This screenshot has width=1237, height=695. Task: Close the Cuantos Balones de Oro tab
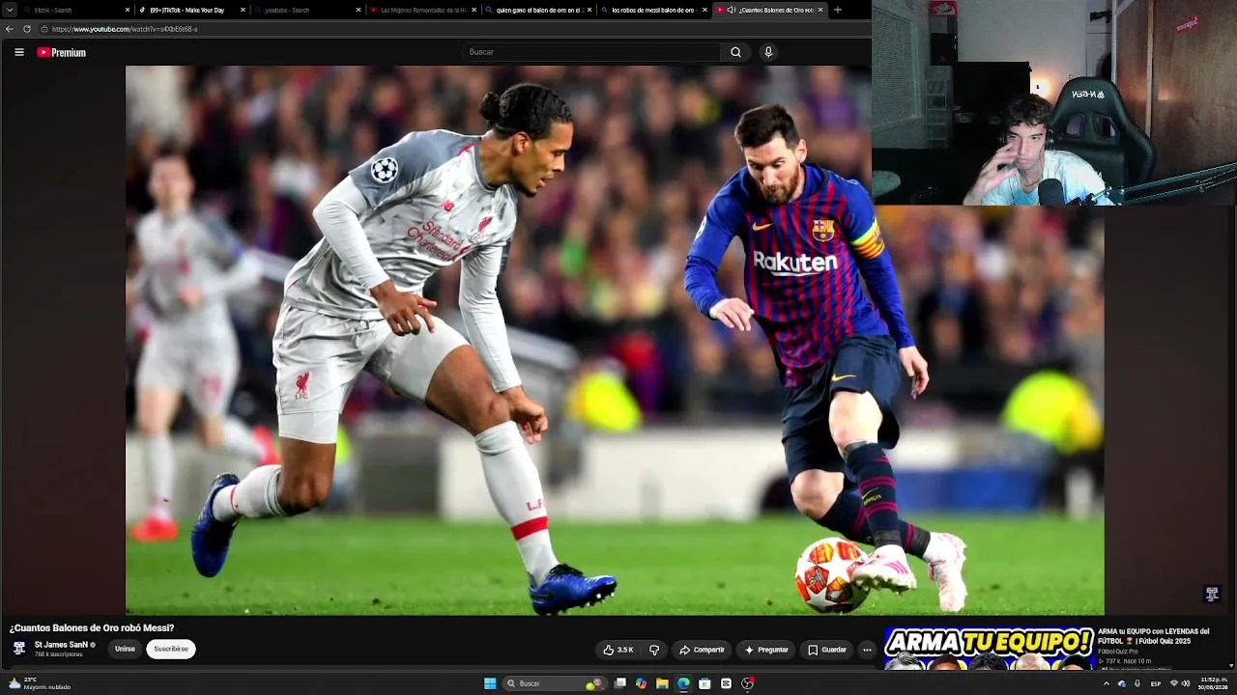(820, 10)
